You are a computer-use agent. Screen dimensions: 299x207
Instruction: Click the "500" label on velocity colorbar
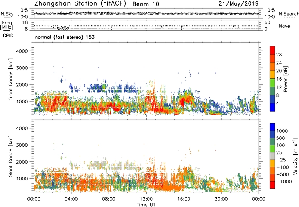281,138
